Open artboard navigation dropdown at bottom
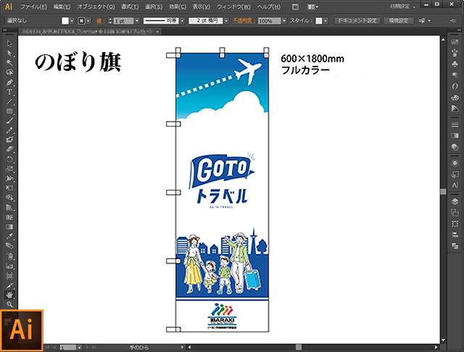The image size is (464, 352). [79, 348]
